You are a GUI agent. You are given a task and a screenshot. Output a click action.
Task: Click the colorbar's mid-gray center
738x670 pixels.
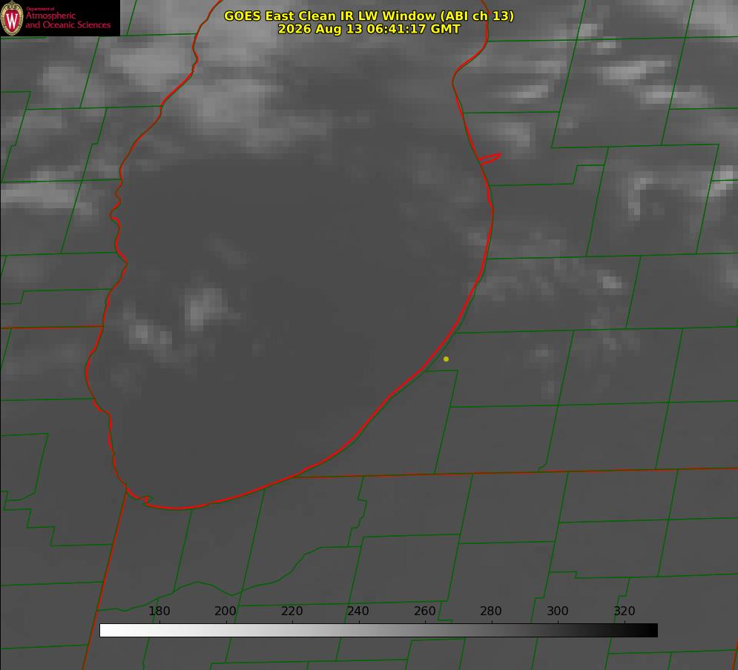tap(379, 631)
